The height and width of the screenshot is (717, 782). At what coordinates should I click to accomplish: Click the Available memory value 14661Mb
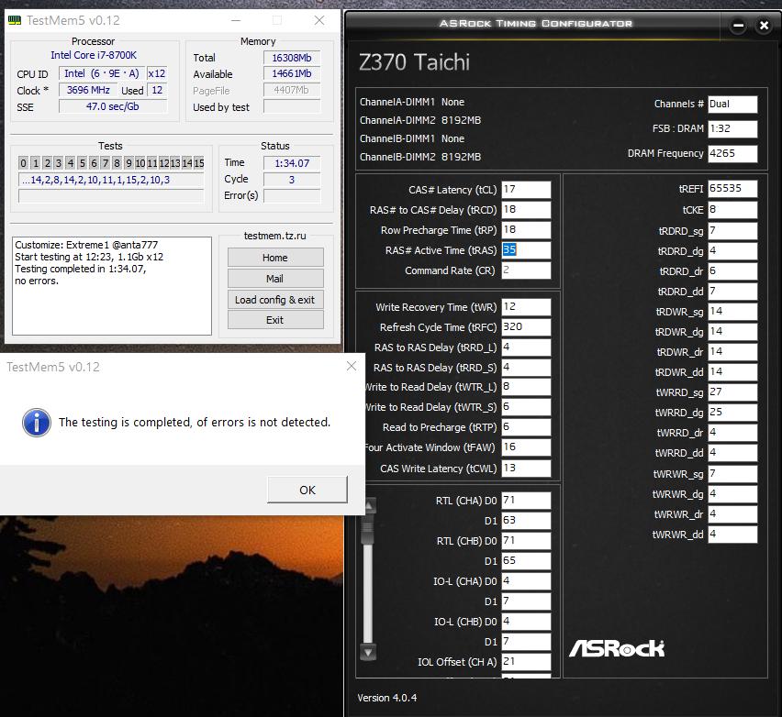292,73
